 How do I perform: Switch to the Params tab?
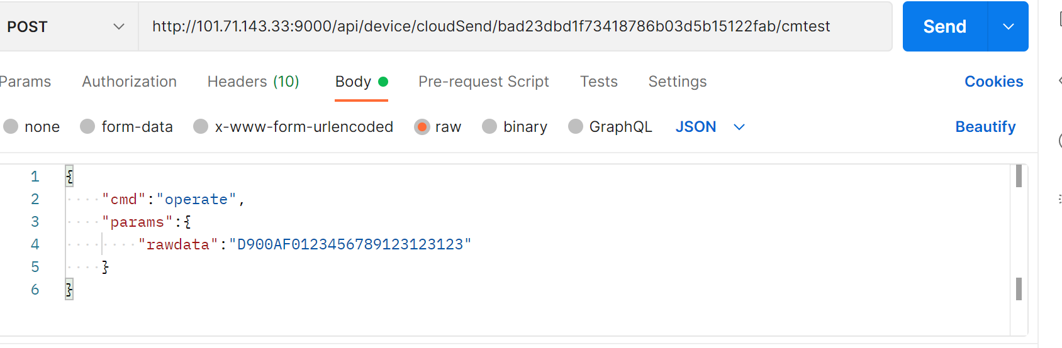pos(25,82)
